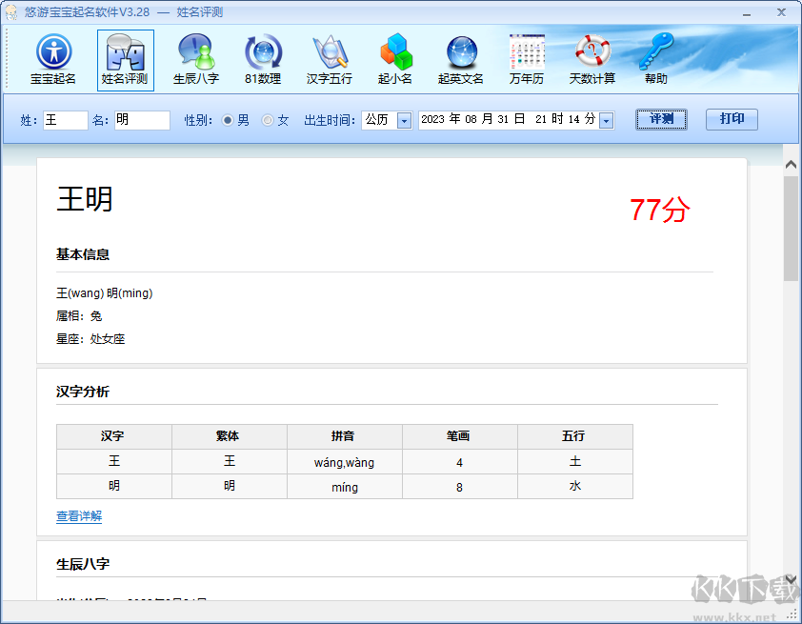
Task: Open the 公历 calendar type dropdown
Action: [x=404, y=120]
